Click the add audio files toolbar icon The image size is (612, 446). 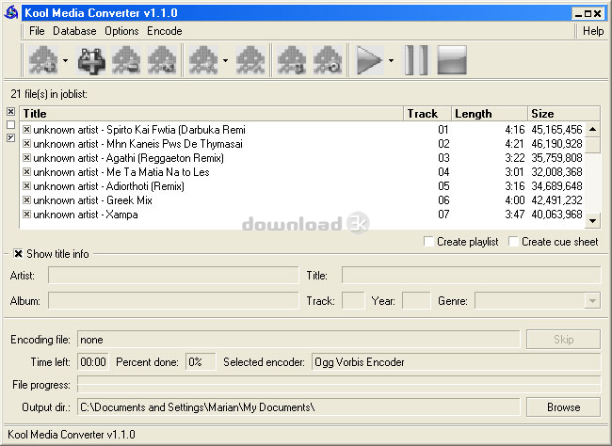(x=43, y=60)
